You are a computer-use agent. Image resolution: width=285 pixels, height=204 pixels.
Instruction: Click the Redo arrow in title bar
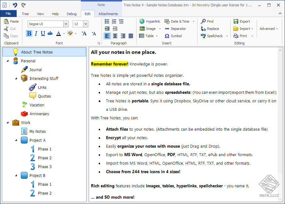23,5
